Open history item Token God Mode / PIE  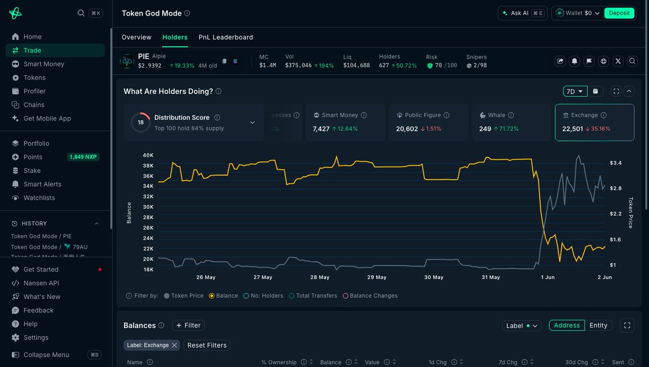pos(41,236)
